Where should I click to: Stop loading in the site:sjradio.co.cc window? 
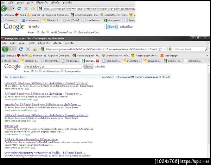click(28, 49)
